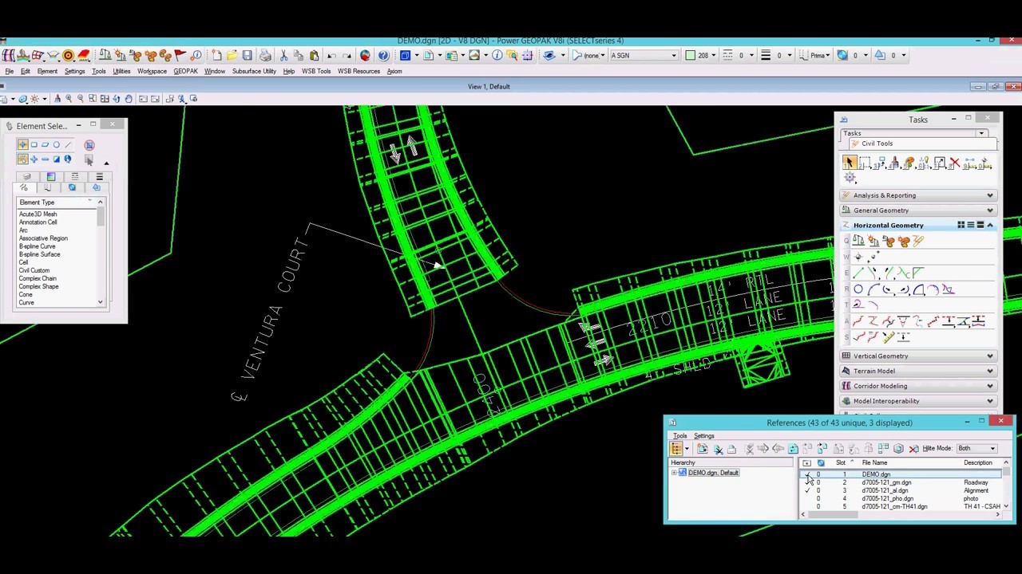Click the Description column header
The height and width of the screenshot is (574, 1022).
[979, 463]
